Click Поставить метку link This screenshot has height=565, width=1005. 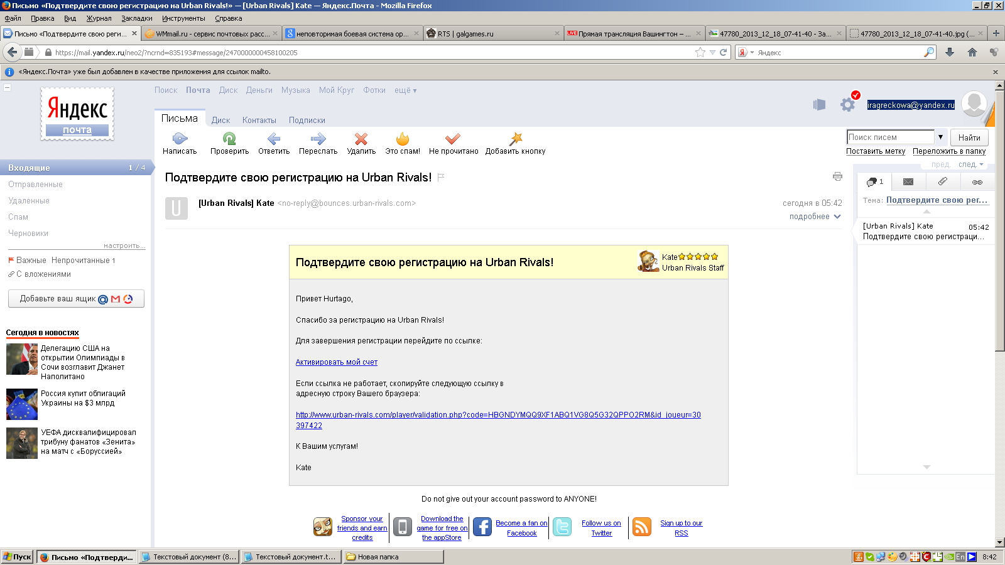coord(876,151)
